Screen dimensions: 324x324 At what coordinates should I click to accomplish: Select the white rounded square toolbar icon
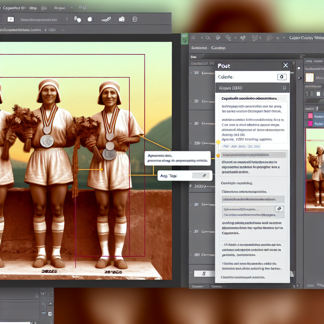90,19
